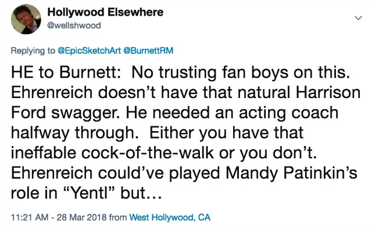Click the 'Replying to' label

(33, 50)
